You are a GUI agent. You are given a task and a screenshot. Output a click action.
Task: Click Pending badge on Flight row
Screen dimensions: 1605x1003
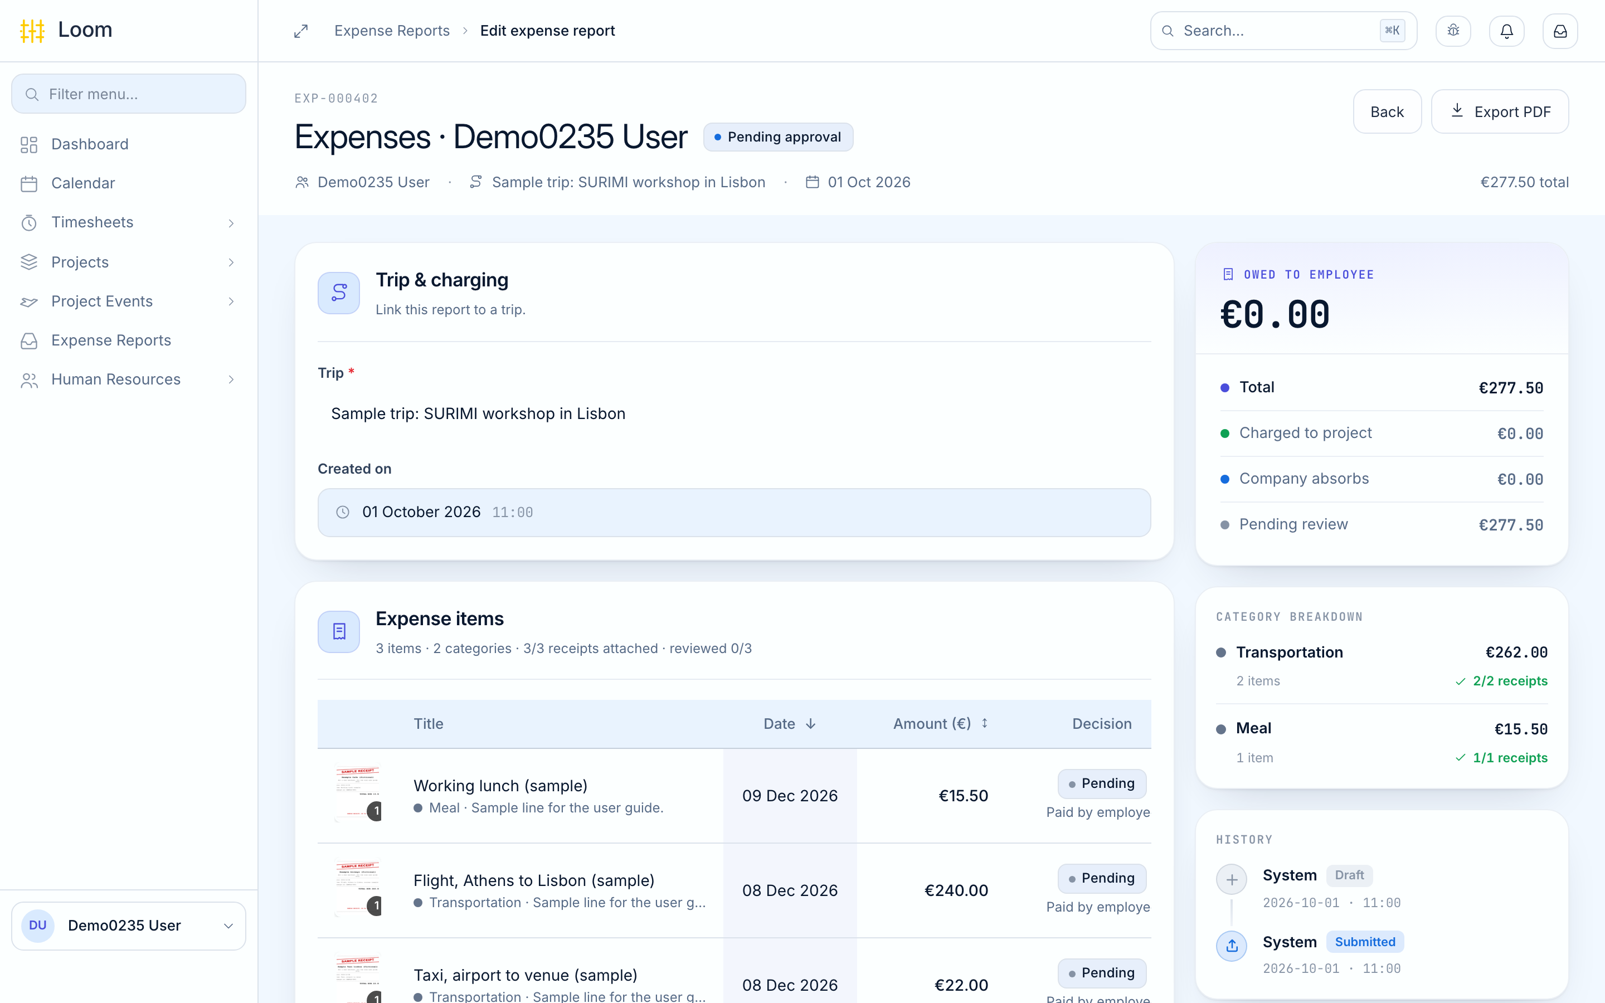[1102, 878]
